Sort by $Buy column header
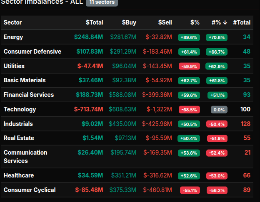The height and width of the screenshot is (202, 260). point(129,22)
